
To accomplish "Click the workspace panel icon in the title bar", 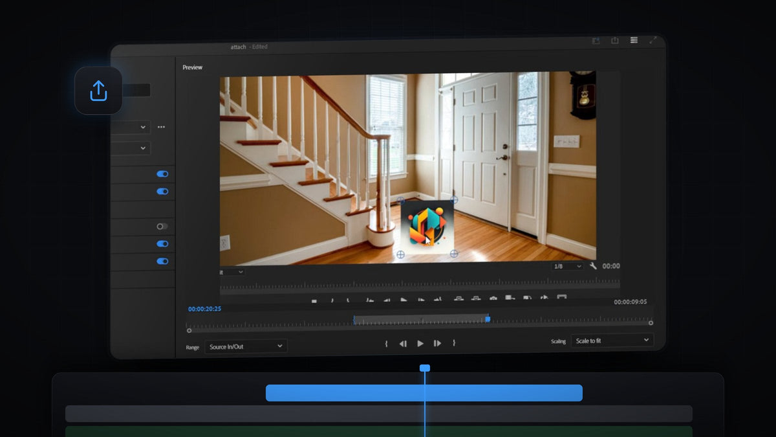I will click(596, 41).
